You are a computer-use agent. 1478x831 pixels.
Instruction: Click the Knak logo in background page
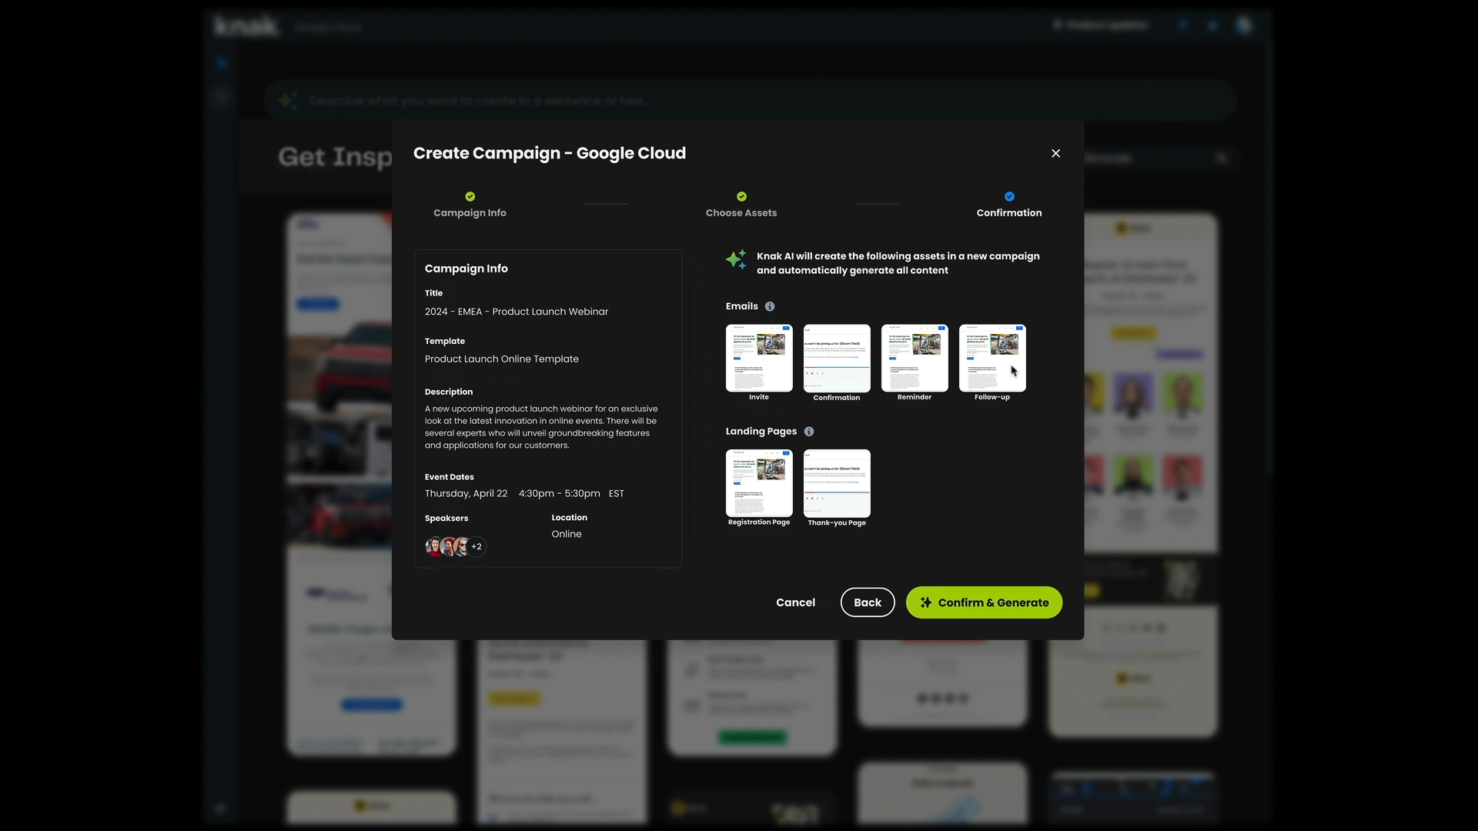246,25
